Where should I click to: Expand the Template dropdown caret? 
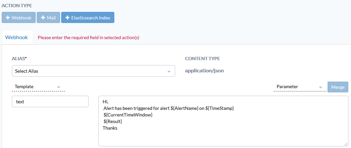point(58,87)
